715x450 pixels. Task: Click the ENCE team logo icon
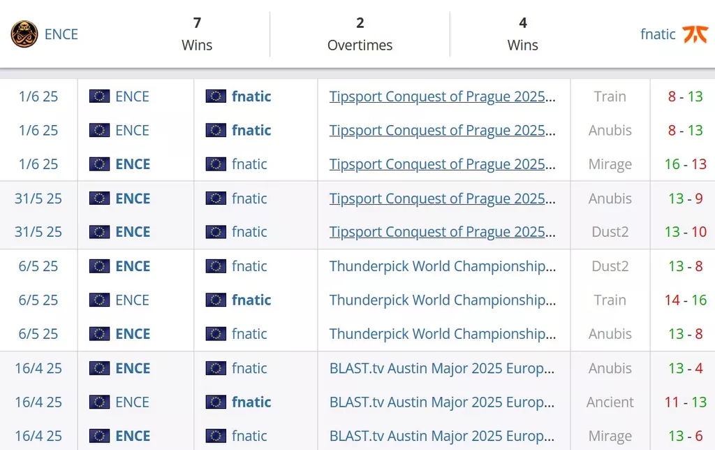pyautogui.click(x=24, y=34)
